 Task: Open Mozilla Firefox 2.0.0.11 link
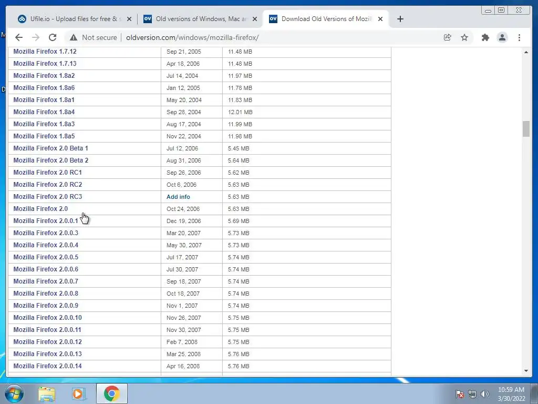click(47, 330)
